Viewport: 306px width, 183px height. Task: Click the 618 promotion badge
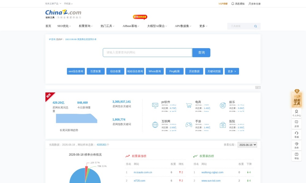140,17
